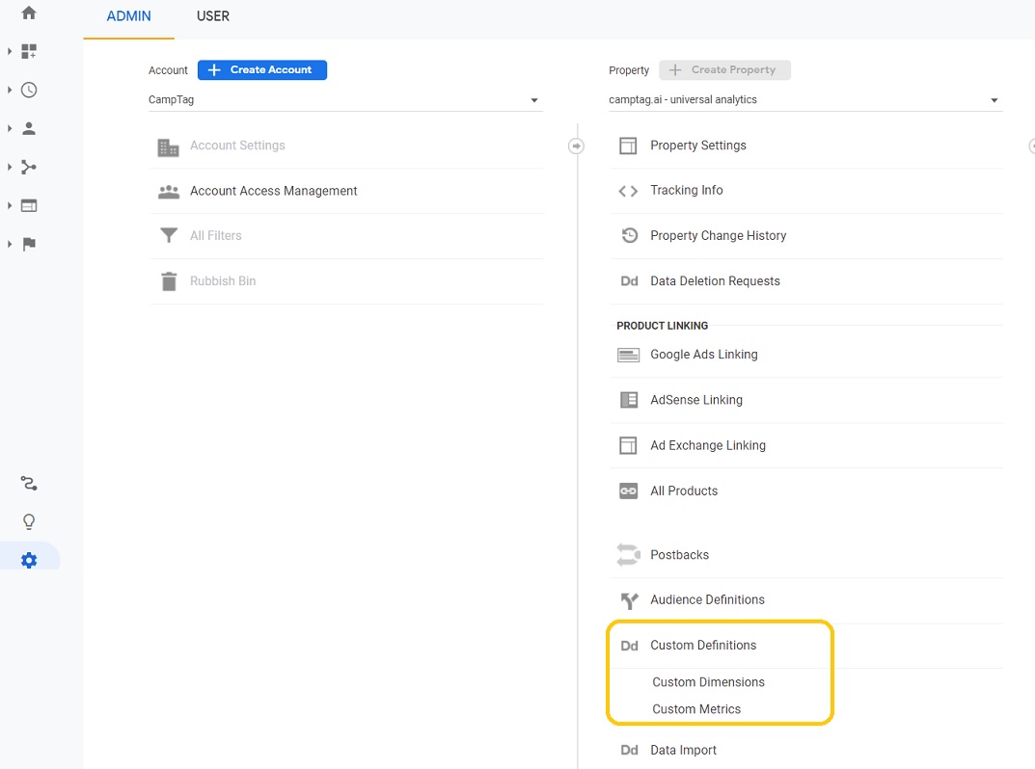Click the Account Access Management people icon
Viewport: 1035px width, 769px height.
pos(169,191)
